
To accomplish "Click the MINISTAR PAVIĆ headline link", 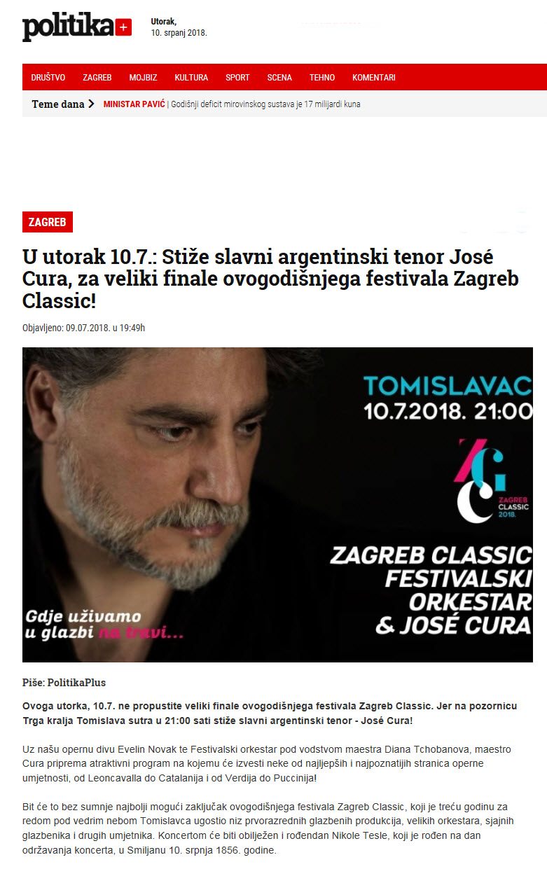I will [134, 104].
